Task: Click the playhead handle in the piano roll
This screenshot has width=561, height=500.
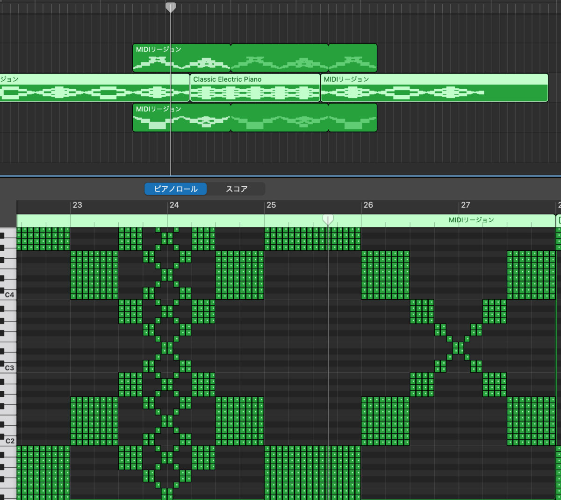Action: tap(328, 219)
